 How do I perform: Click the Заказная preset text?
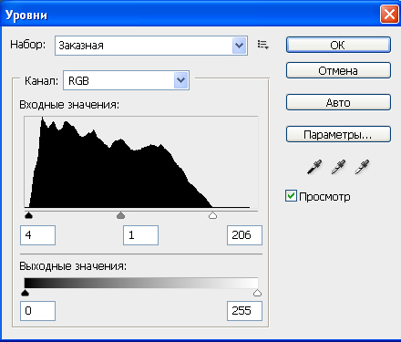point(81,46)
